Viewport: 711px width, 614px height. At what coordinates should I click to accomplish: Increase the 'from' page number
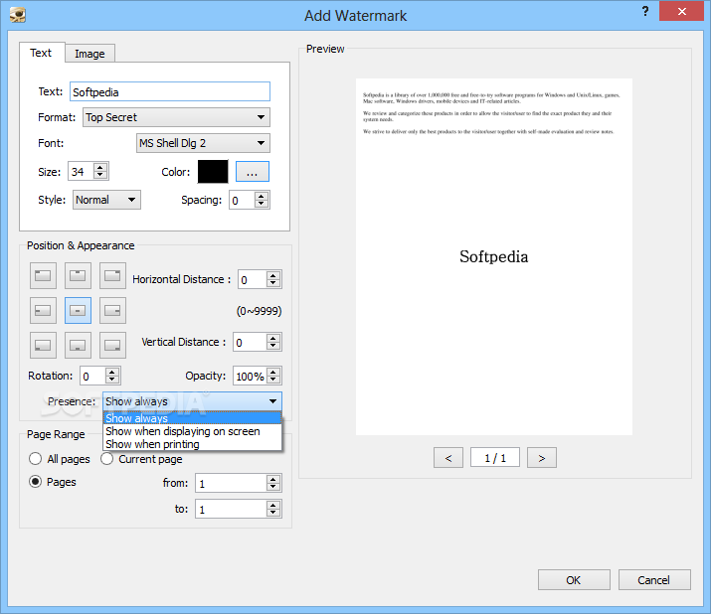tap(273, 479)
